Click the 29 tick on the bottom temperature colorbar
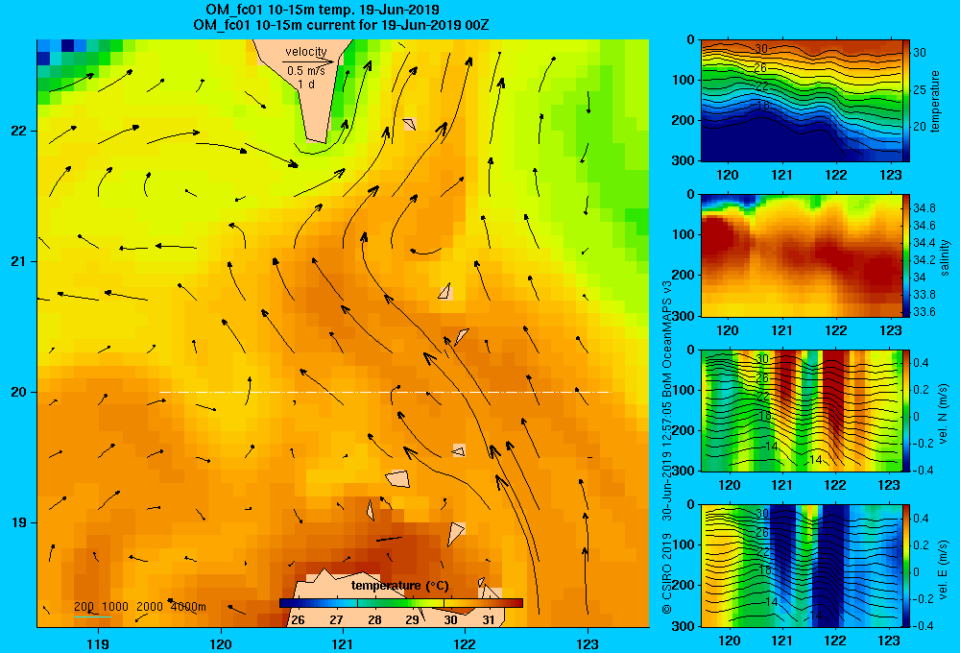 click(x=412, y=619)
